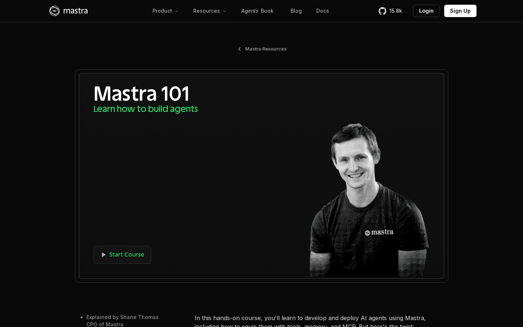The height and width of the screenshot is (327, 523).
Task: Click the 15.8k GitHub stars count
Action: (396, 11)
